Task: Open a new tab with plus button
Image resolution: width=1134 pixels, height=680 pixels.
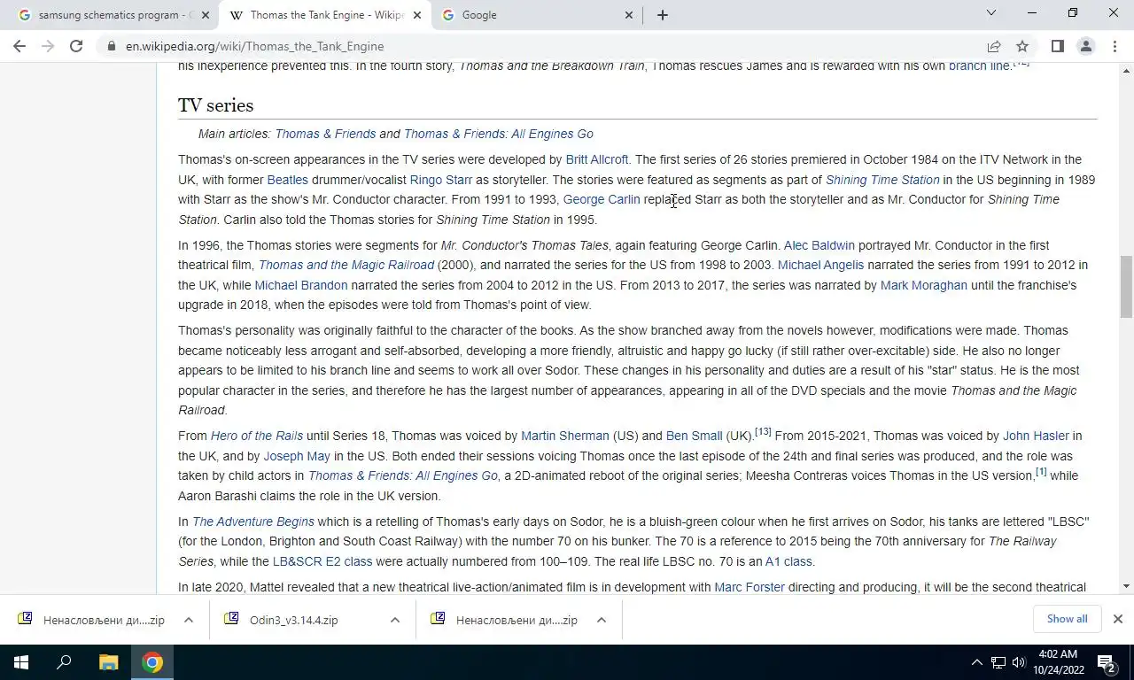Action: (663, 15)
